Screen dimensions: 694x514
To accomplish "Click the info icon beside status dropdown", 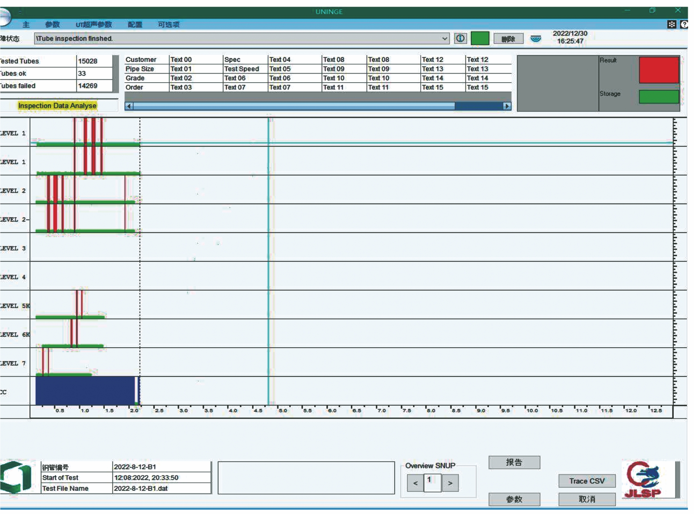I will 460,38.
